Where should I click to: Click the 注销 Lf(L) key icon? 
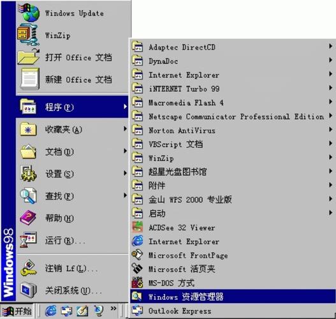[28, 268]
